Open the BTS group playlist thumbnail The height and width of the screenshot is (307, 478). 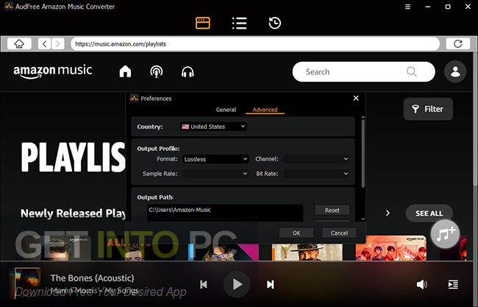[391, 248]
